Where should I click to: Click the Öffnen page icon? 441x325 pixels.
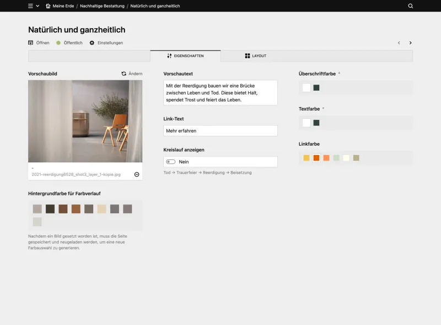tap(30, 42)
